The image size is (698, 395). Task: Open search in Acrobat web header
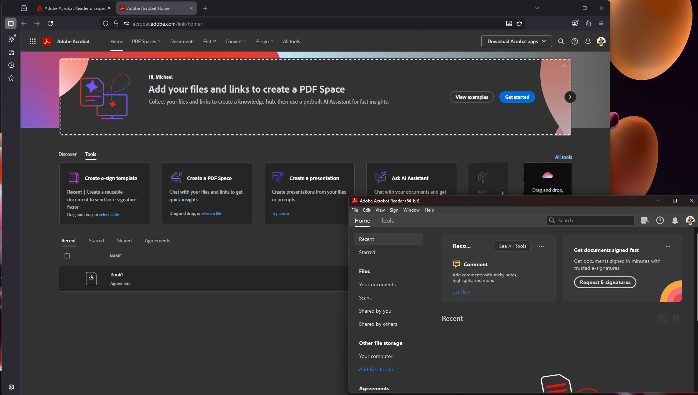pos(561,41)
